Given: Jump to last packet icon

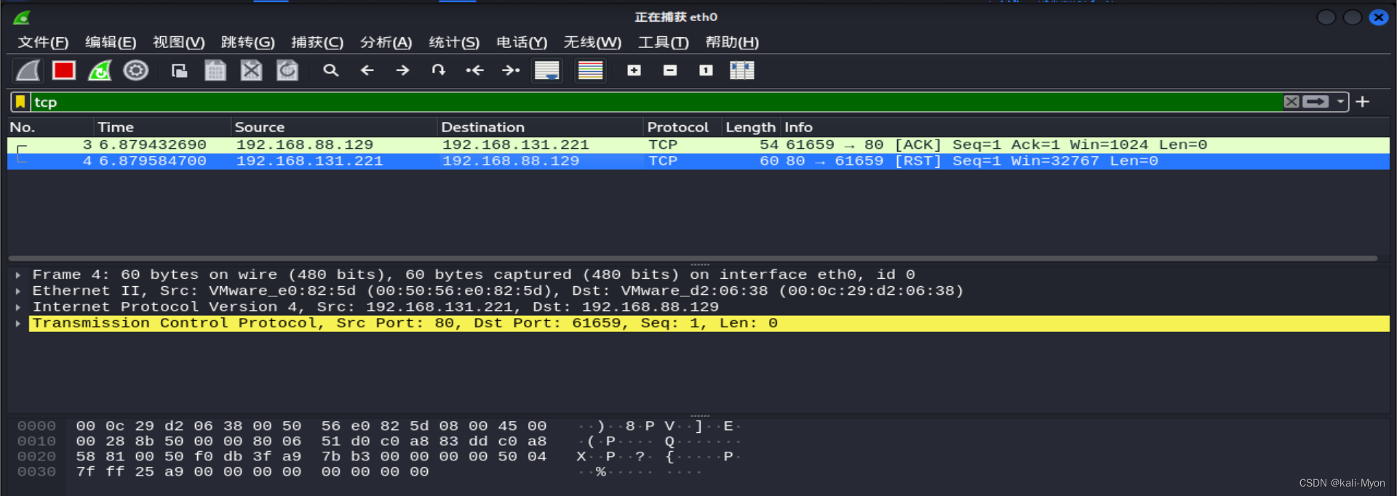Looking at the screenshot, I should click(x=511, y=70).
